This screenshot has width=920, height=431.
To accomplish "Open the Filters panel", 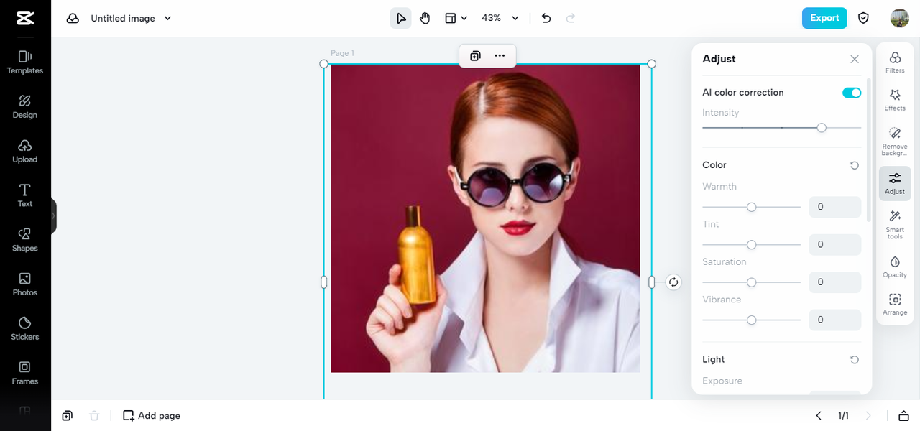I will point(895,62).
